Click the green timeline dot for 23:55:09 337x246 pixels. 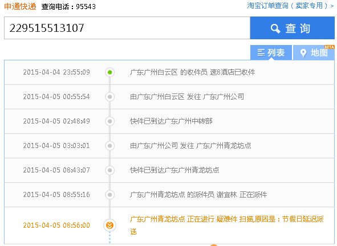[x=110, y=72]
